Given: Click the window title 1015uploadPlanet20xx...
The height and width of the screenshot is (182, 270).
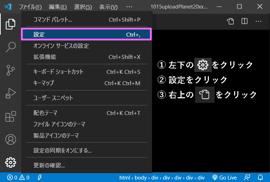Looking at the screenshot, I should pyautogui.click(x=179, y=7).
